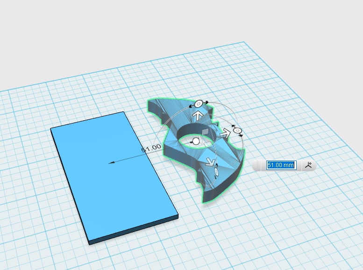This screenshot has height=270, width=363.
Task: Select the flat blue rectangular box
Action: 114,177
